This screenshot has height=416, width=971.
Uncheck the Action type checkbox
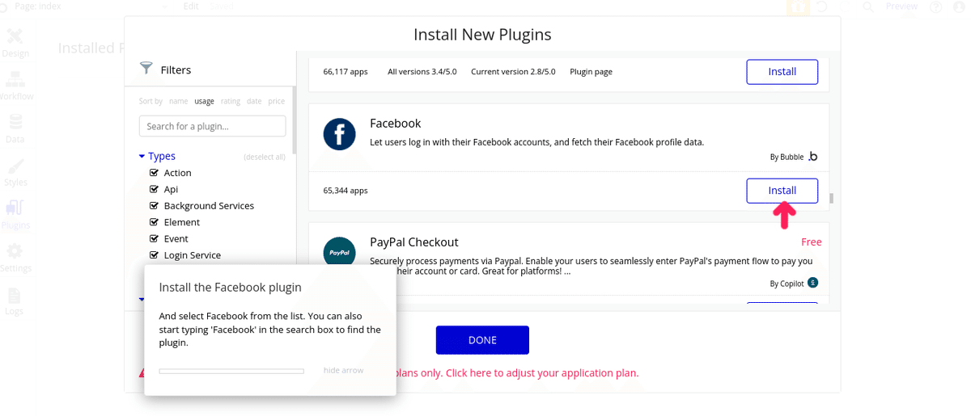point(154,173)
